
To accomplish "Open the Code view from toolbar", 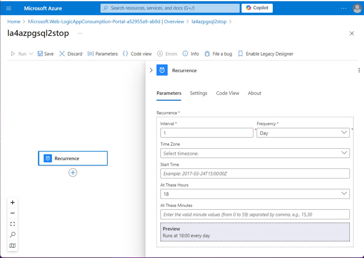I will (x=137, y=54).
